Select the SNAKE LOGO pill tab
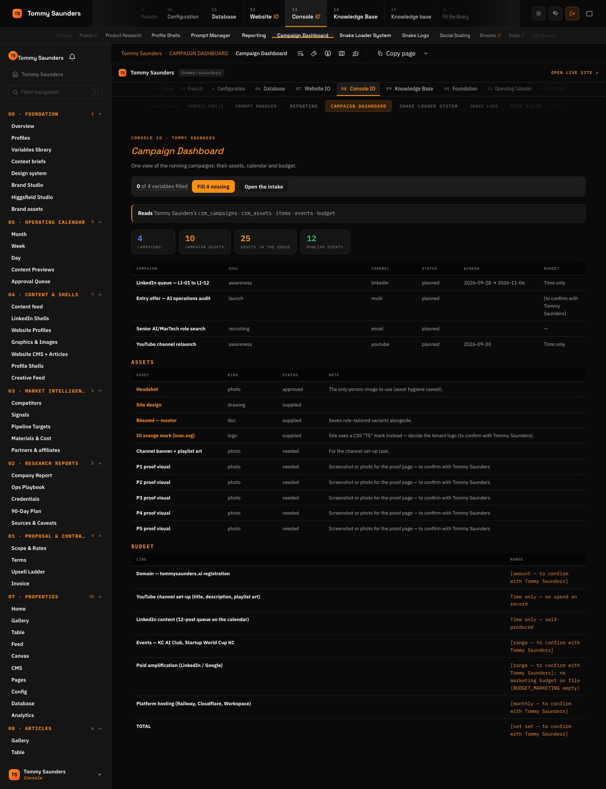 pos(484,106)
